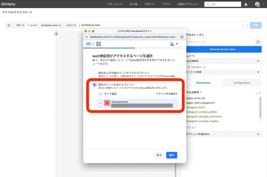
Task: Click the ← graph. link
Action: [33, 25]
